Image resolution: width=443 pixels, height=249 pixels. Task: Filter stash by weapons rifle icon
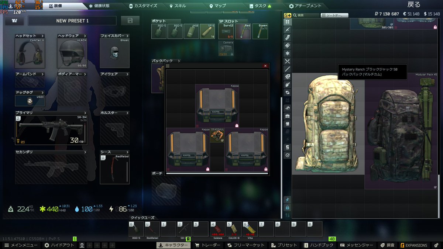point(287,30)
